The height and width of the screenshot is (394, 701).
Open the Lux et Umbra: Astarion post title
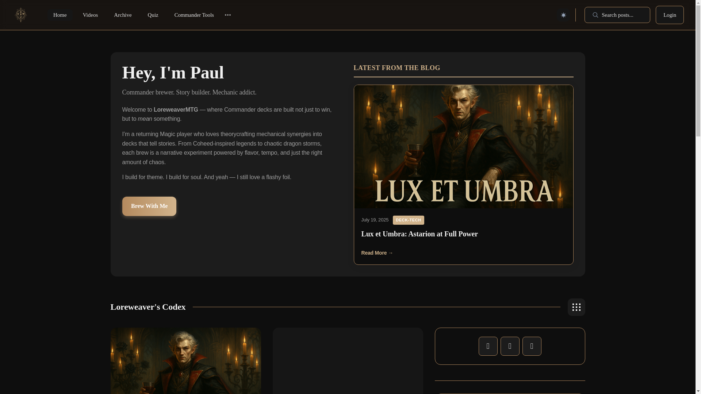pyautogui.click(x=420, y=234)
